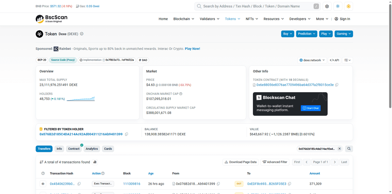Click the slash shortcut key in search bar

pos(316,6)
